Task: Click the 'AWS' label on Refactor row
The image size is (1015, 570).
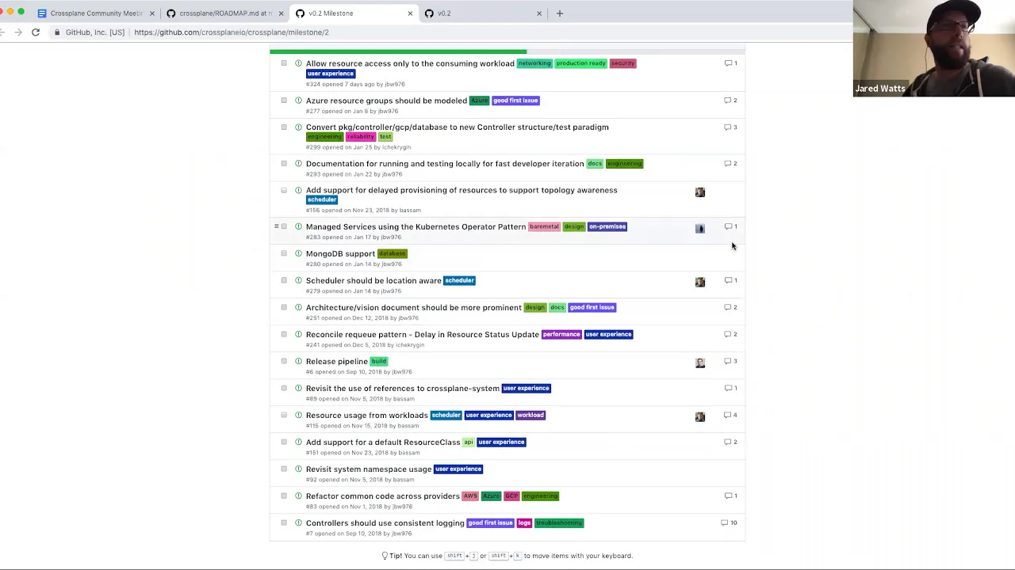Action: [470, 496]
